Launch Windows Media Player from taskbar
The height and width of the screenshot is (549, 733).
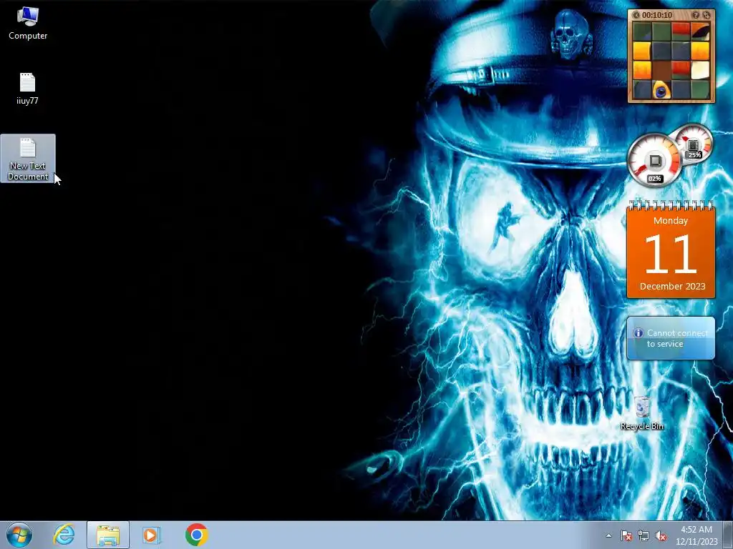pos(151,535)
